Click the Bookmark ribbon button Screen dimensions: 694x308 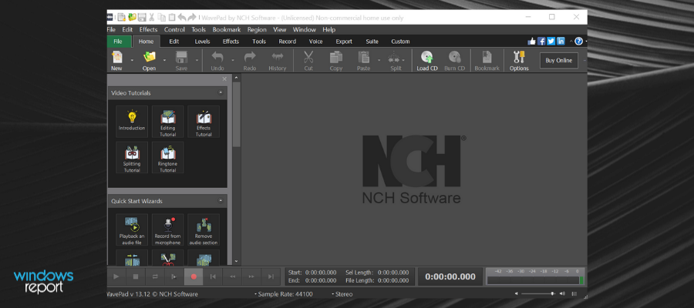tap(487, 60)
